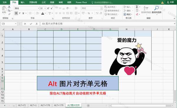Image resolution: width=177 pixels, height=108 pixels.
Task: Open Conditional Formatting (条件格式) menu
Action: [111, 7]
